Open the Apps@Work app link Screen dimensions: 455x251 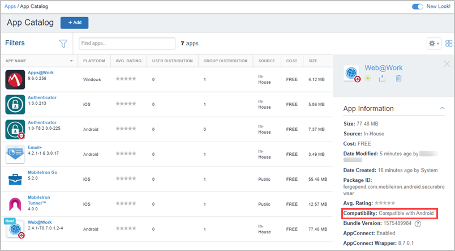click(41, 73)
